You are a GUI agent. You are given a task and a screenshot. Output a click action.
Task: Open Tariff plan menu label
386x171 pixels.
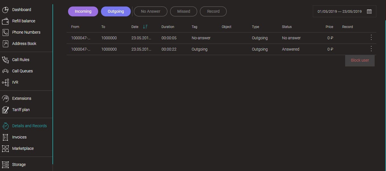click(21, 110)
